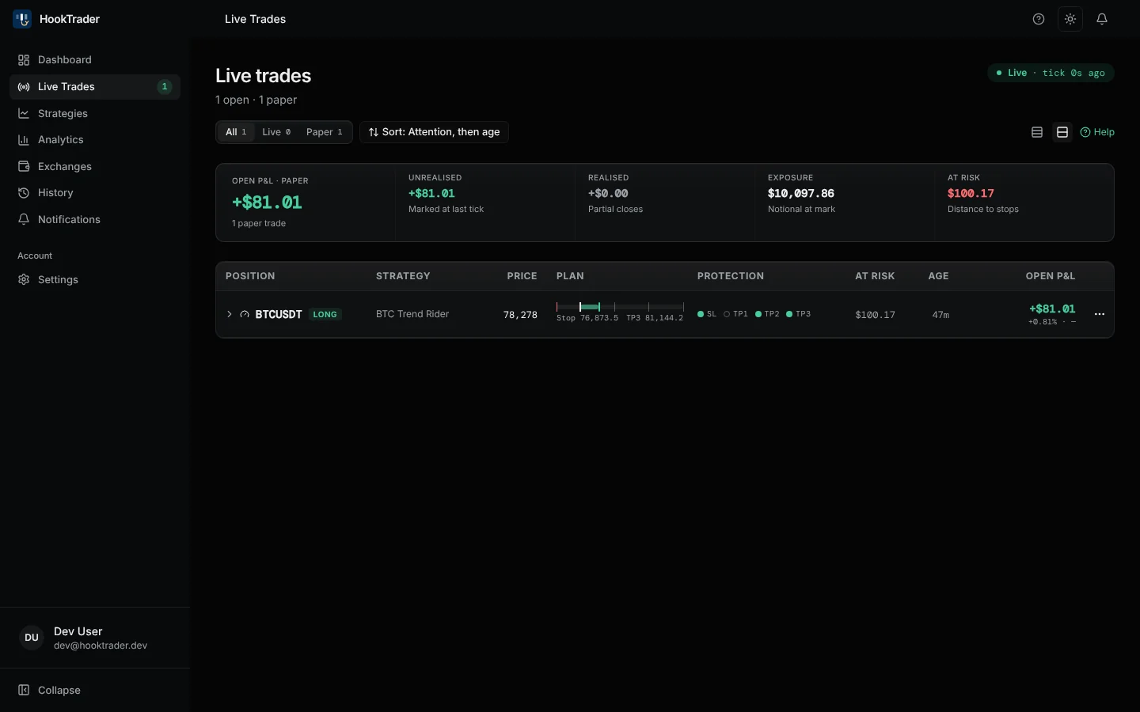Click the plan progress bar for BTCUSDT
Viewport: 1140px width, 712px height.
(x=620, y=306)
